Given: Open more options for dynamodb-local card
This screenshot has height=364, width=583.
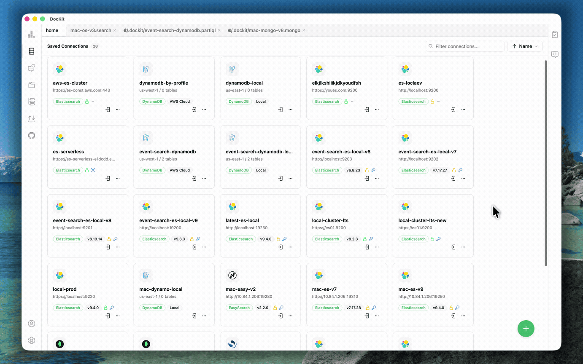Looking at the screenshot, I should click(x=291, y=110).
